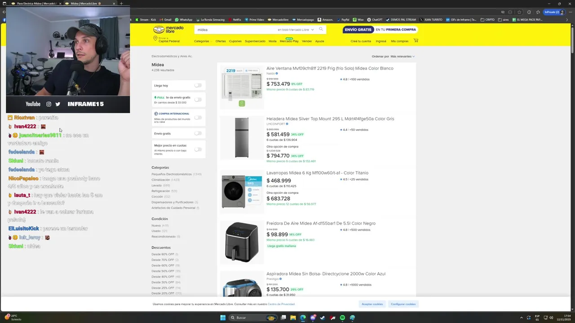This screenshot has width=575, height=323.
Task: Filter by Desde 50% OFF discount
Action: (163, 271)
